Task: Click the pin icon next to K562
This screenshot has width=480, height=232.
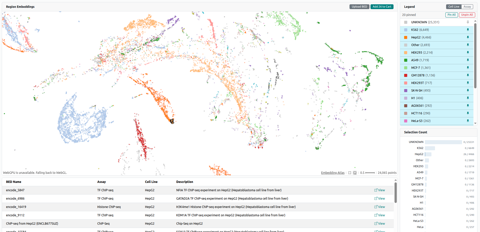Action: pos(468,30)
